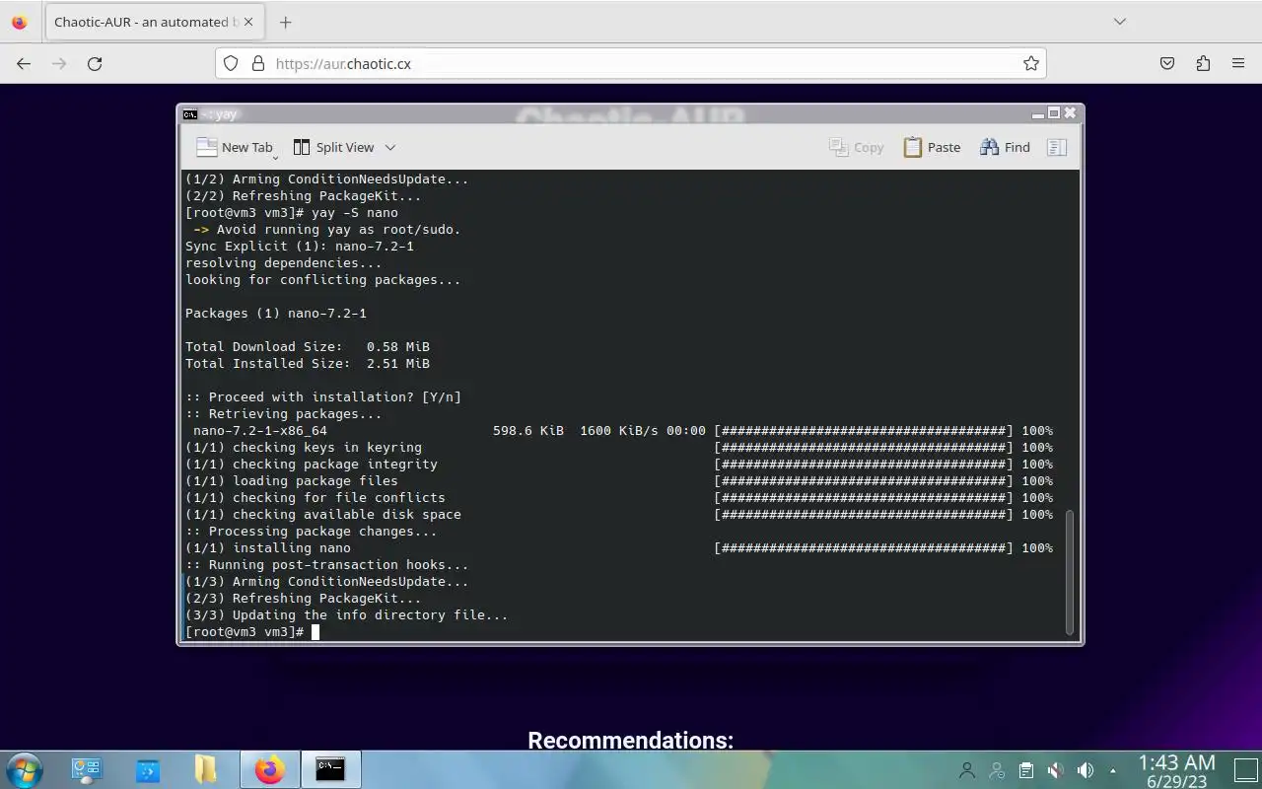Screen dimensions: 1262x789
Task: Open the clipboard tray icon
Action: pos(1026,770)
